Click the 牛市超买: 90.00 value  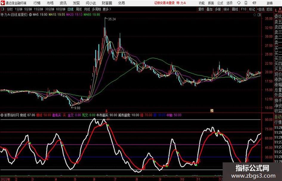point(107,115)
